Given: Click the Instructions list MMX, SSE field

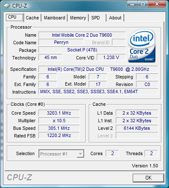Looking at the screenshot, I should (98, 91).
